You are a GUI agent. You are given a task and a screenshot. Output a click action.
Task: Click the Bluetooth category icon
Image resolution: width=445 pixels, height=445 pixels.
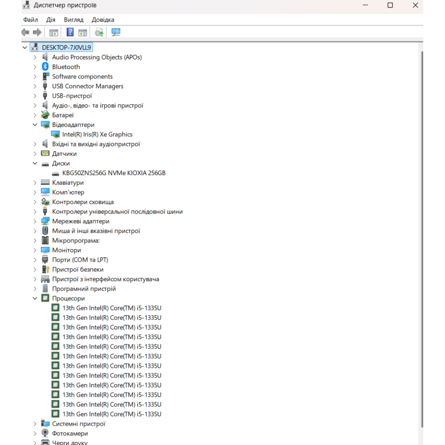tap(45, 67)
